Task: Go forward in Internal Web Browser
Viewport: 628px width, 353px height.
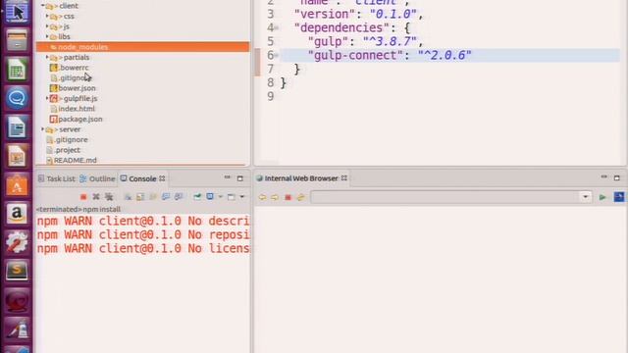Action: pos(275,197)
